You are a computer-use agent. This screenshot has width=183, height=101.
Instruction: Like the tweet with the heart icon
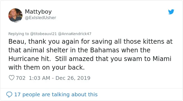[x=12, y=78]
